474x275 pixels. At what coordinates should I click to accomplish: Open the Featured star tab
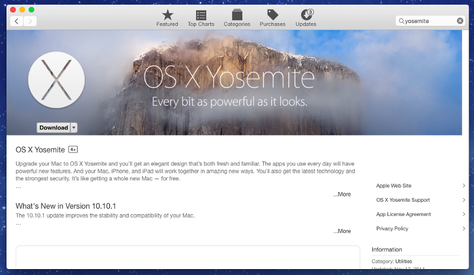tap(167, 18)
